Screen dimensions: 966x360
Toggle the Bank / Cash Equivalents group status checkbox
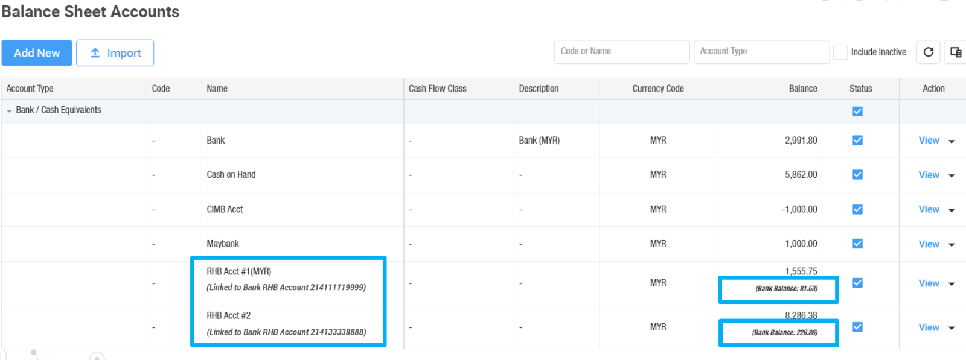(857, 112)
